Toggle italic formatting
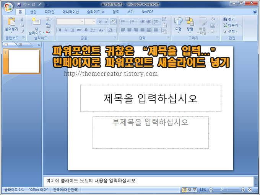 66,30
